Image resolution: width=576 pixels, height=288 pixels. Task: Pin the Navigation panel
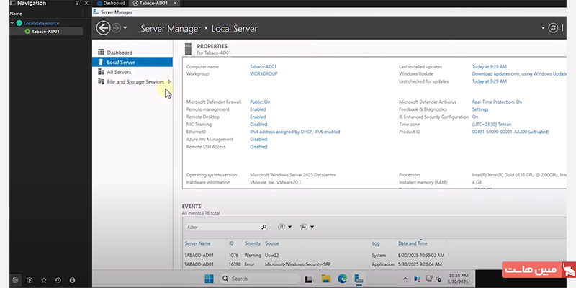tap(77, 3)
